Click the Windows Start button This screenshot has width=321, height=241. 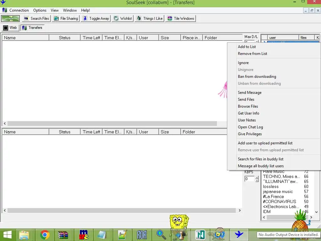pos(8,235)
